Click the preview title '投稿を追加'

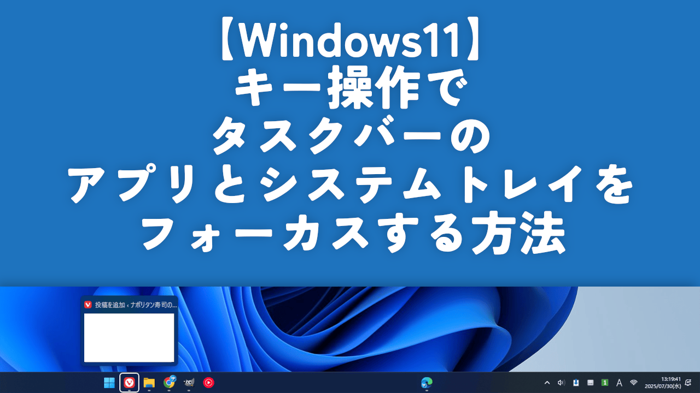pos(110,305)
